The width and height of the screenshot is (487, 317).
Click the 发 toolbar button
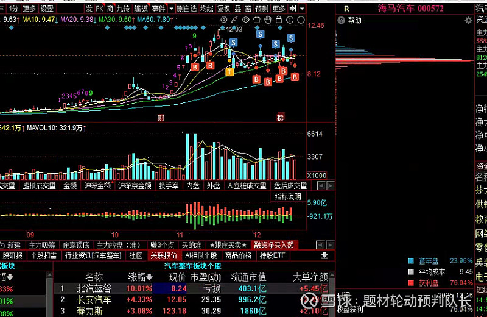(89, 9)
